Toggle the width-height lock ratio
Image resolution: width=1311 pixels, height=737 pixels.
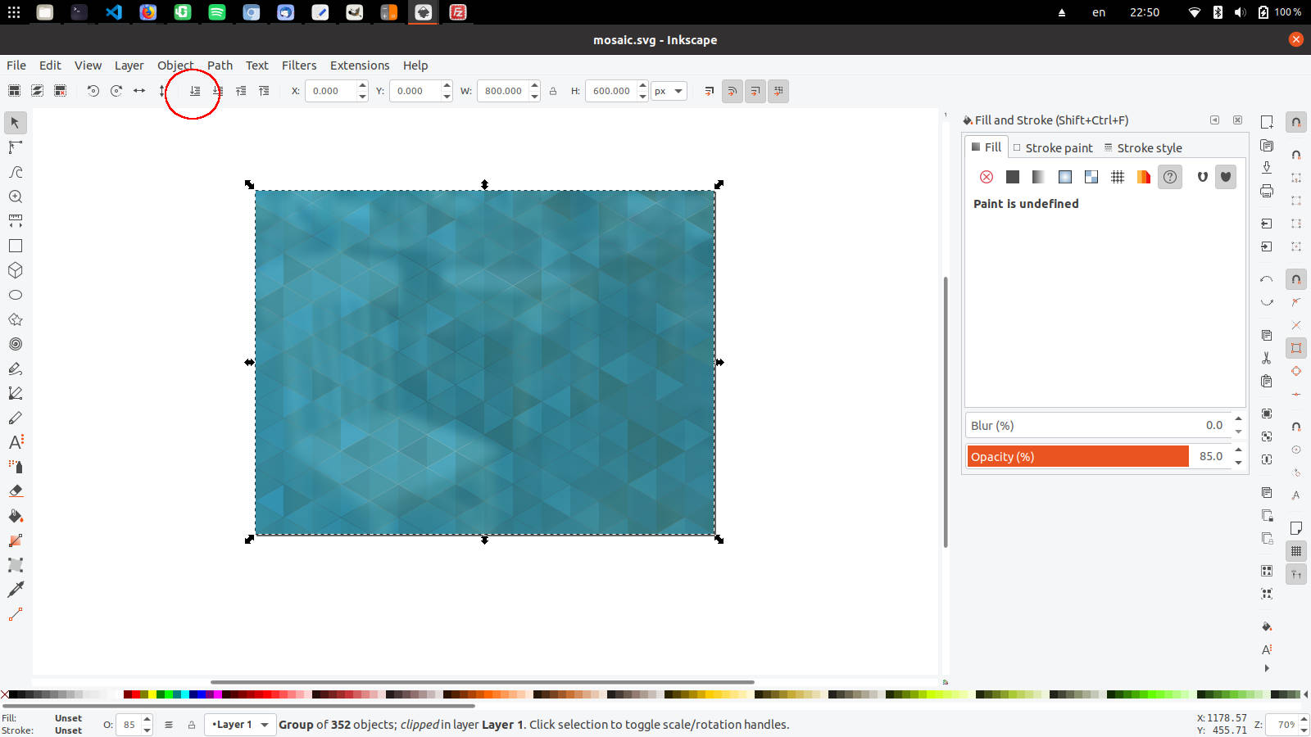554,91
